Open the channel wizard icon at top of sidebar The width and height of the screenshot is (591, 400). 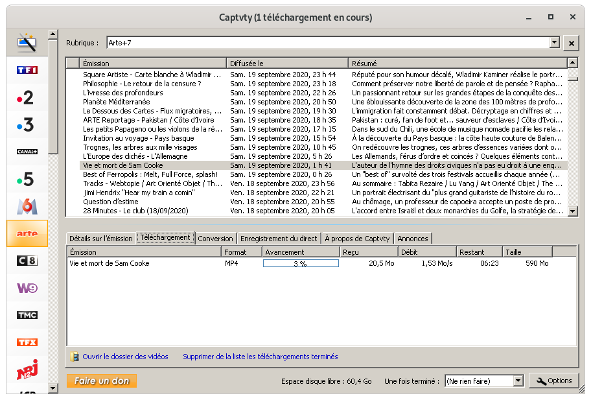(27, 43)
